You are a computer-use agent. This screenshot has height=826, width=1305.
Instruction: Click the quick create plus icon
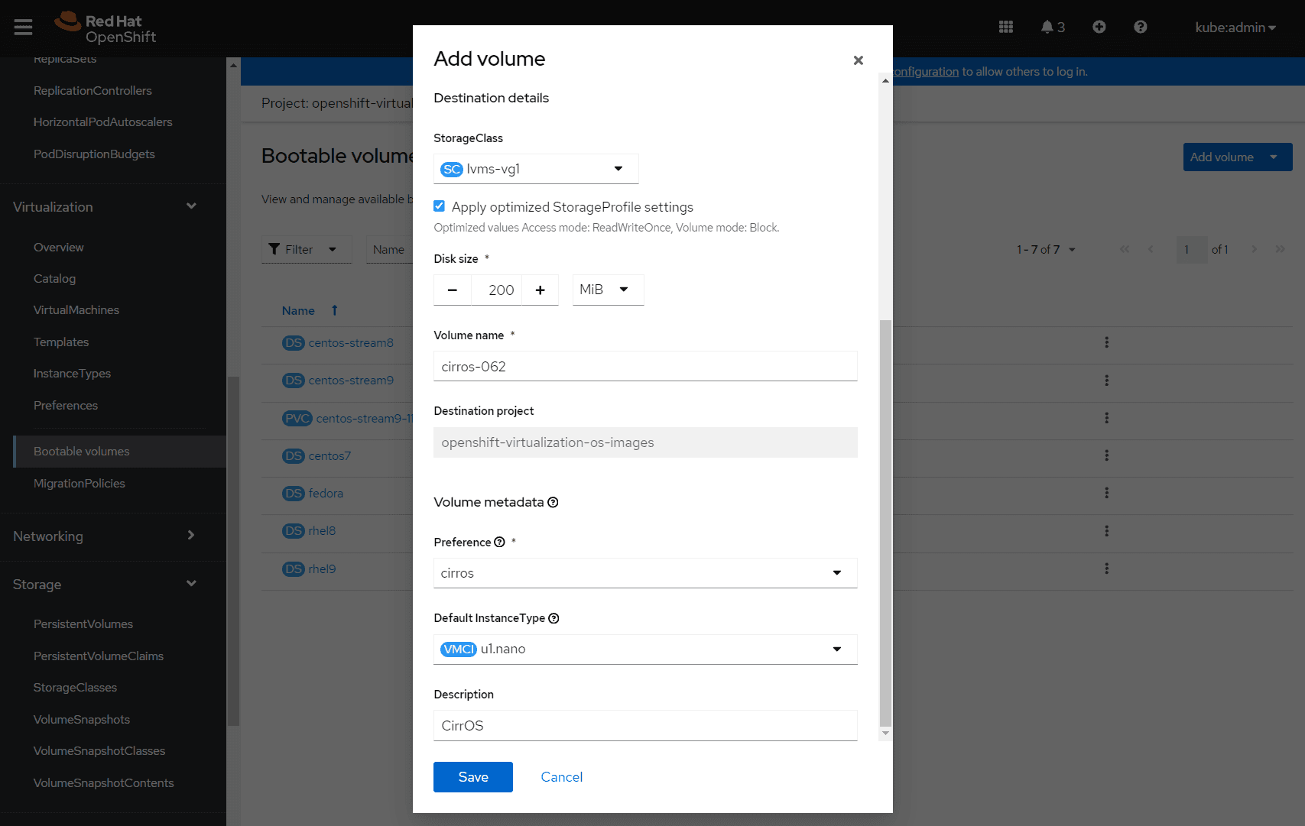tap(1099, 27)
